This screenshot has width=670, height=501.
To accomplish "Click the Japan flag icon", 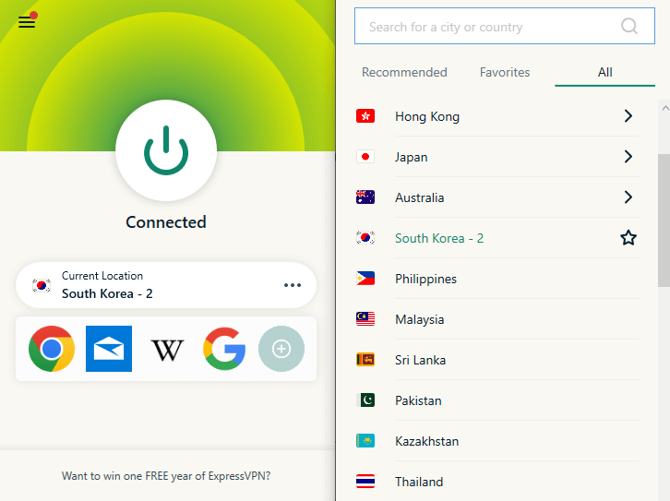I will 365,157.
